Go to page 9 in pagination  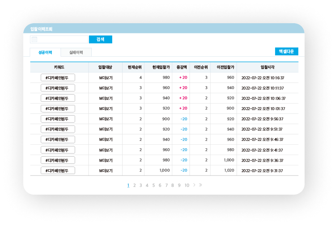click(179, 185)
